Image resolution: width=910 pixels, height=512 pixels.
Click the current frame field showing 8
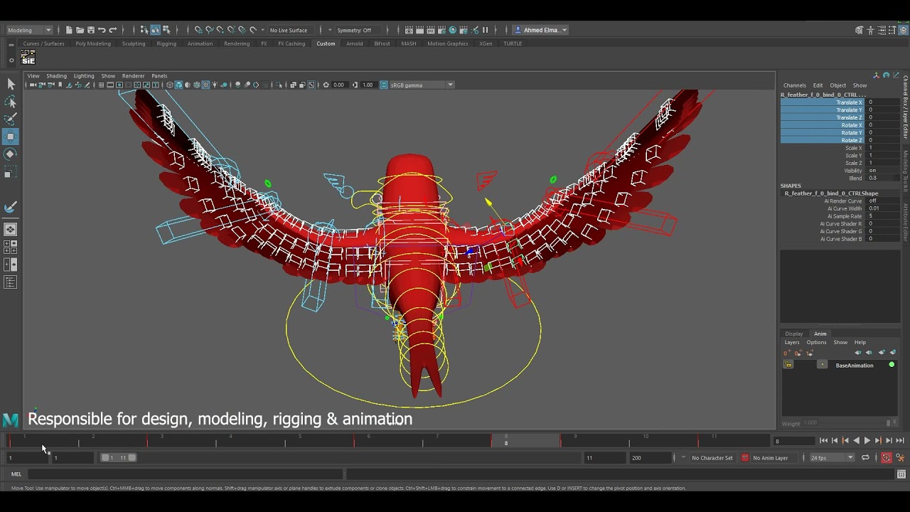pos(793,441)
